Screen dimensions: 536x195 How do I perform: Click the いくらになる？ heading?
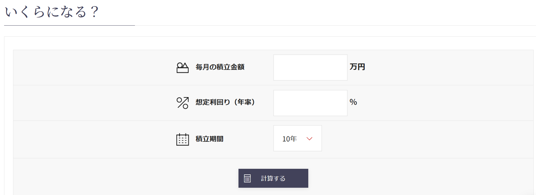(x=52, y=12)
